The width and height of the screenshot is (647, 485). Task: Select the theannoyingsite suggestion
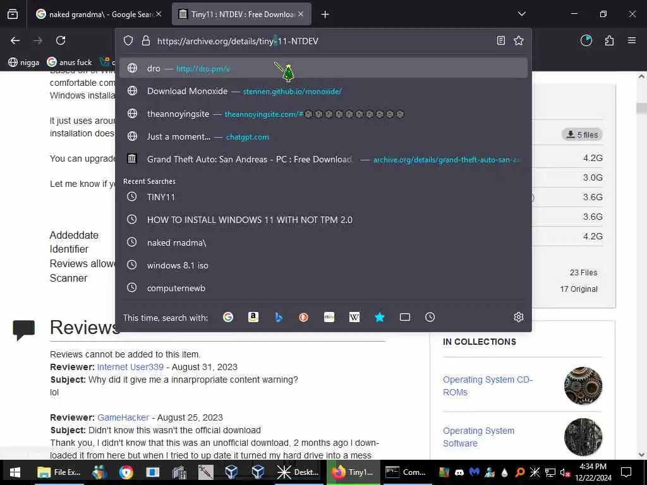(323, 114)
